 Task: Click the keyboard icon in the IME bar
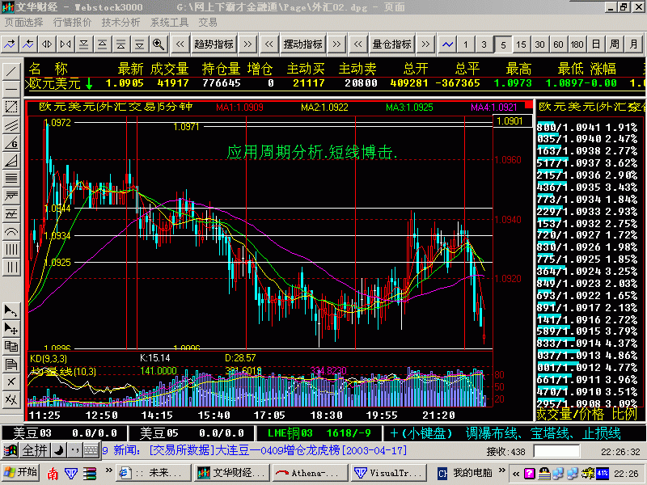coord(91,450)
